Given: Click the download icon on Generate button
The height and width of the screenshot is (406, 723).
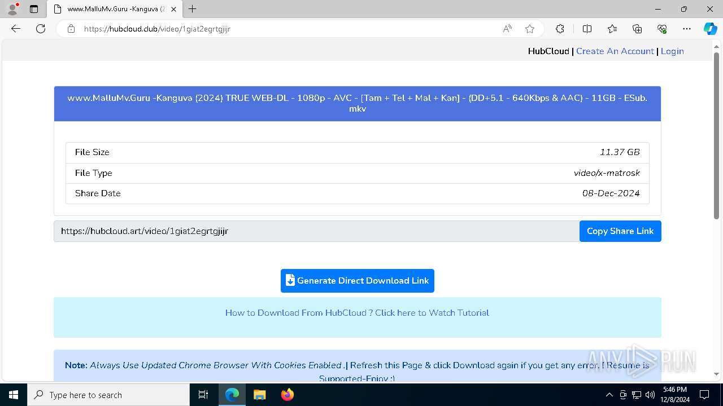Looking at the screenshot, I should tap(290, 280).
